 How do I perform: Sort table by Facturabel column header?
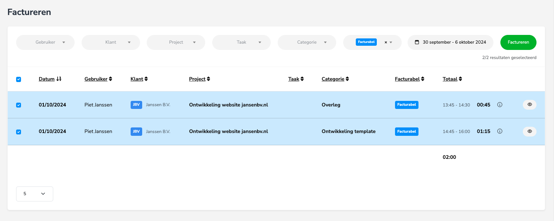(407, 79)
